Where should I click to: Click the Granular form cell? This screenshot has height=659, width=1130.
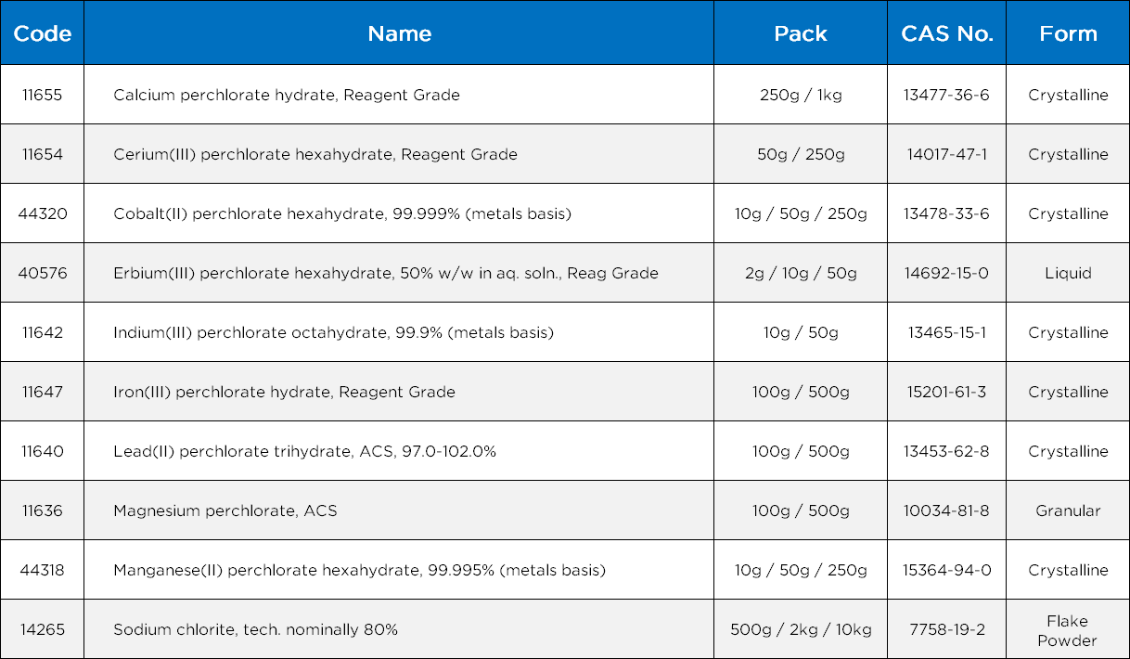click(1068, 510)
